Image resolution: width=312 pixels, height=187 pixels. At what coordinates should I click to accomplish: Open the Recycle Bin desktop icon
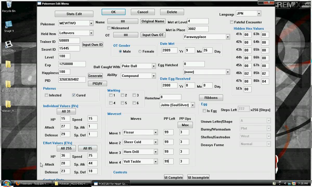point(9,6)
